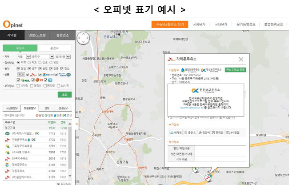Click the Hyundai Oilbank logo in the 상표 filter
The height and width of the screenshot is (185, 289).
point(64,75)
